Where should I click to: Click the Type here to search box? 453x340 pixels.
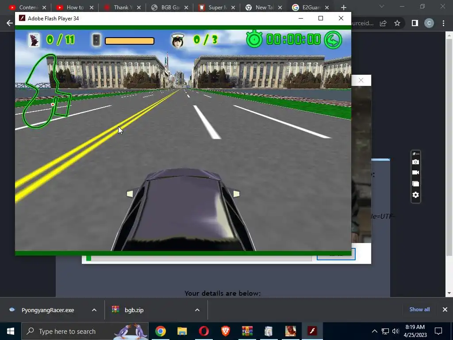pyautogui.click(x=85, y=331)
